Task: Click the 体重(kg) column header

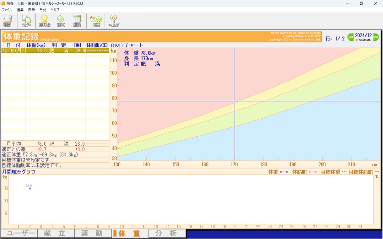Action: coord(36,45)
